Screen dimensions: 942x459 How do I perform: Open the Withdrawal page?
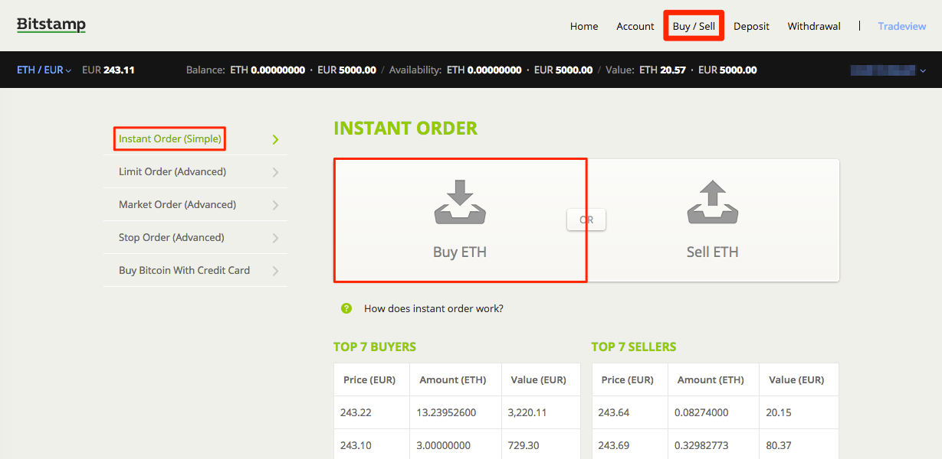pyautogui.click(x=813, y=26)
